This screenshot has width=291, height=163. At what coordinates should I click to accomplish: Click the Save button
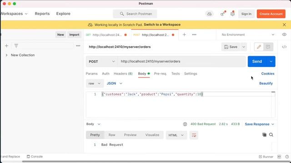click(231, 47)
